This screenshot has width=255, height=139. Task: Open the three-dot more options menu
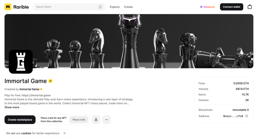click(106, 120)
